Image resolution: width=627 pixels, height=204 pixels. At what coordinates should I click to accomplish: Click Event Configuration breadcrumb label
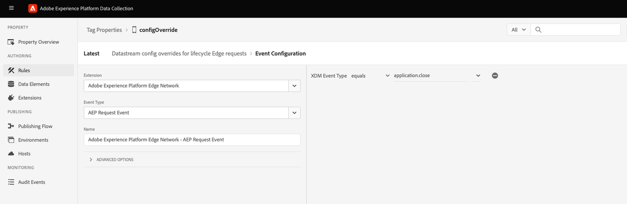(x=281, y=53)
